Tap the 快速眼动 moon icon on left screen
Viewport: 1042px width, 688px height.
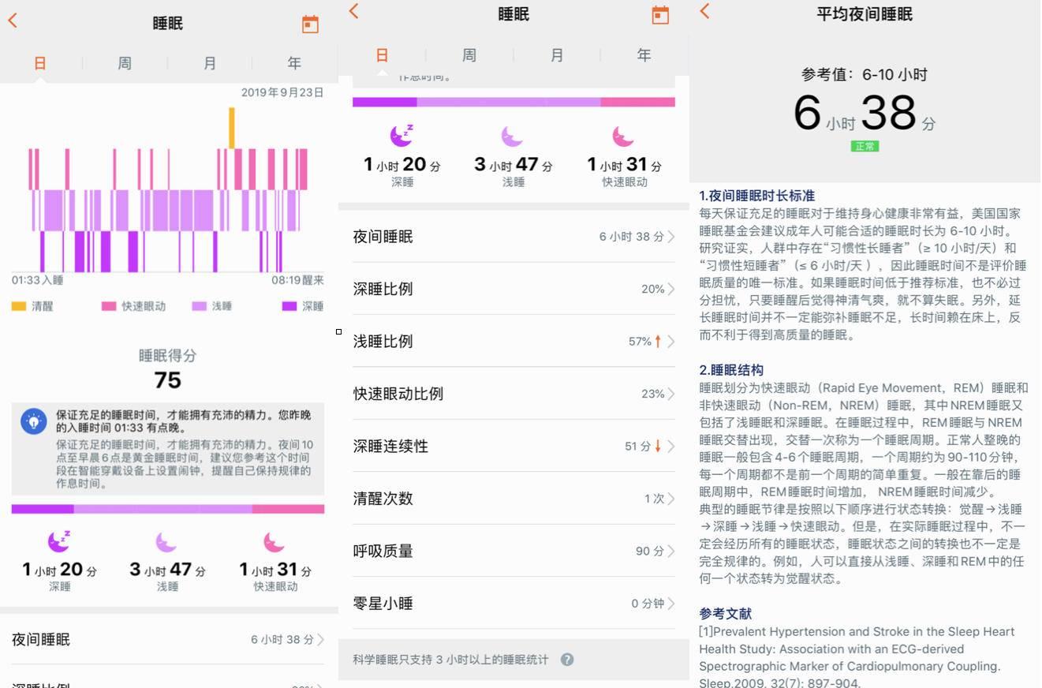pyautogui.click(x=274, y=542)
